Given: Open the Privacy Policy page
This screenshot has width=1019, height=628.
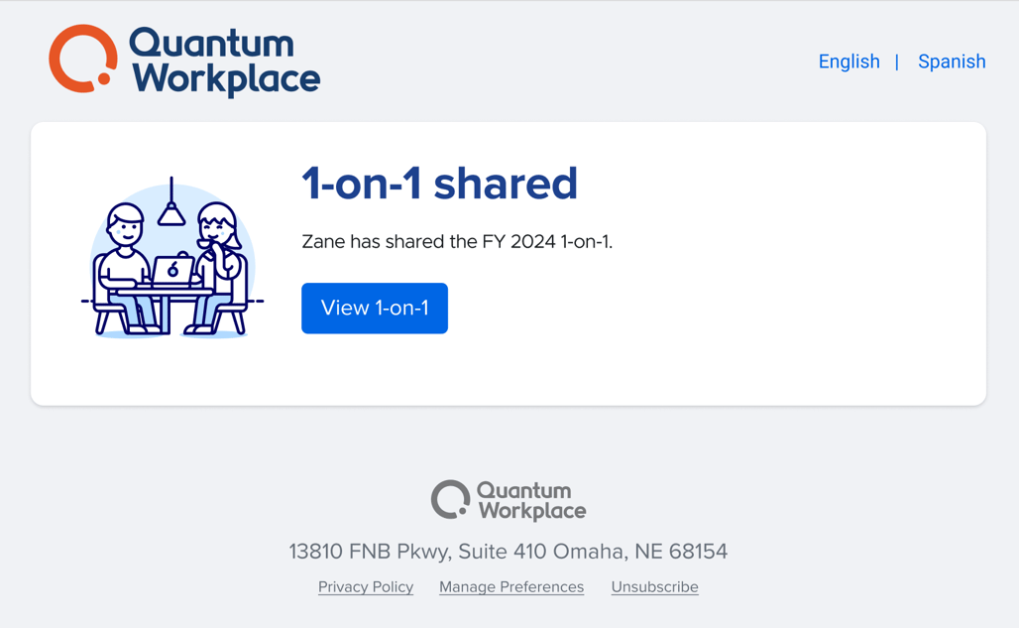Looking at the screenshot, I should click(x=365, y=586).
